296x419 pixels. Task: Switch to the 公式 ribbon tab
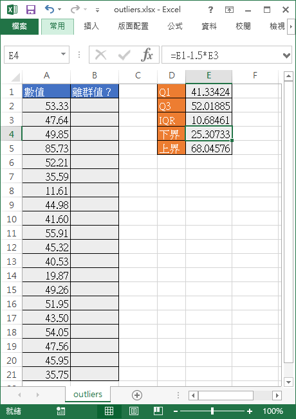[x=175, y=26]
